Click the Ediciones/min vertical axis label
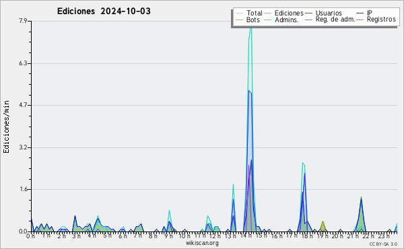Viewport: 404px width, 249px height. tap(6, 127)
